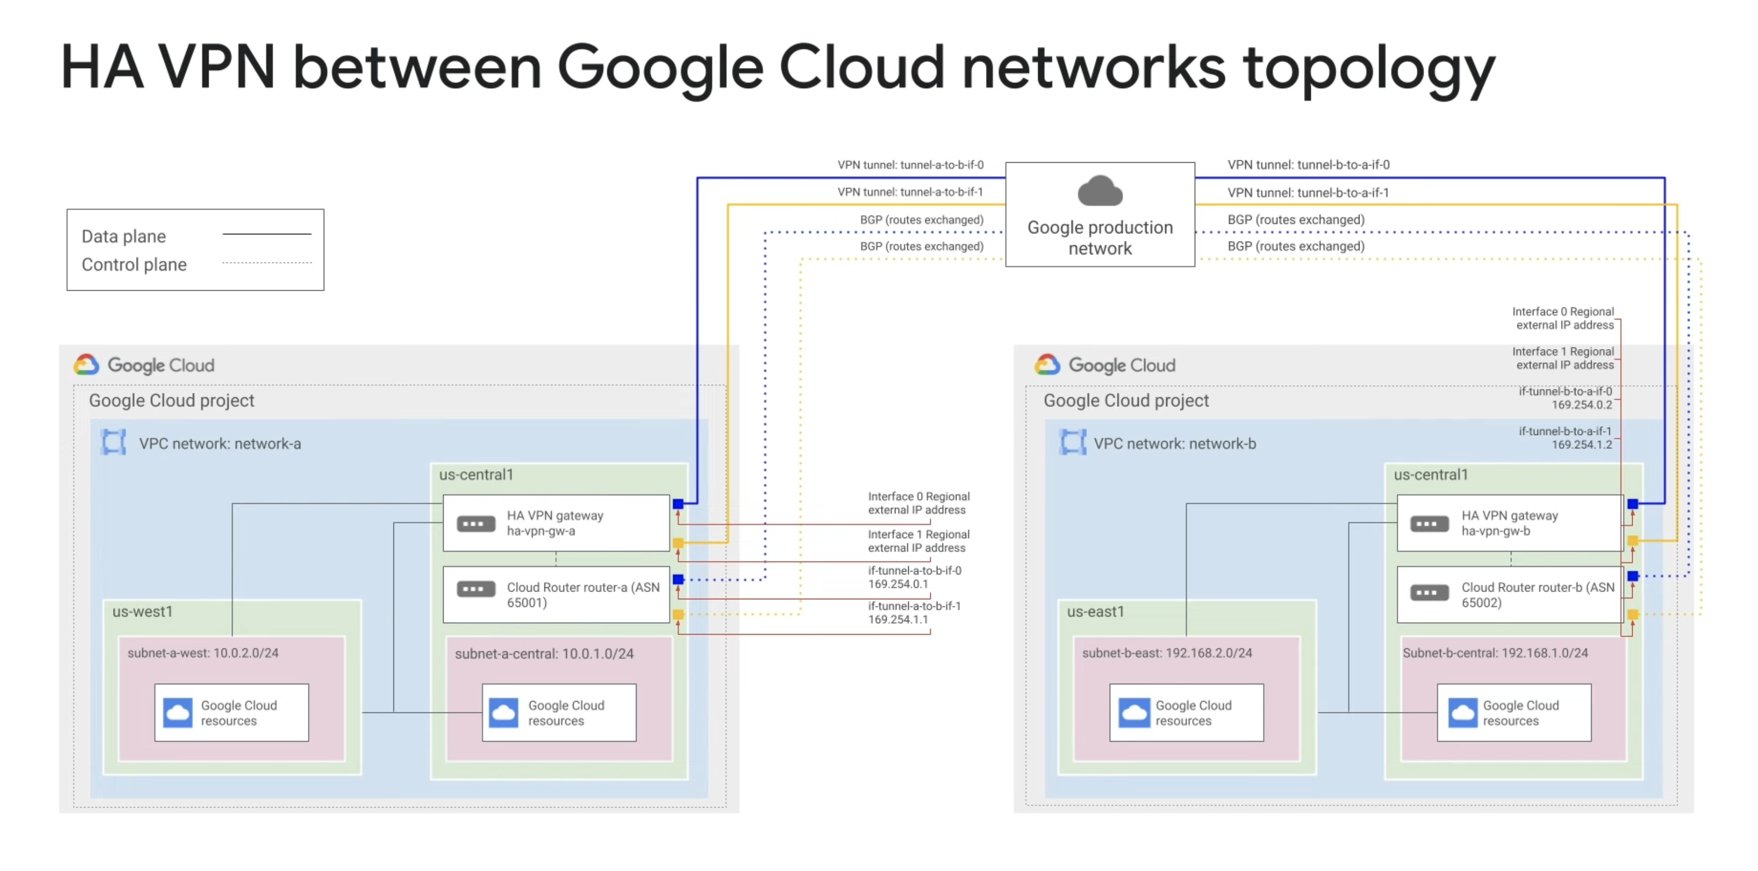
Task: Click the 'VPN tunnel: tunnel-b-to-a-if-1' label
Action: (x=1308, y=192)
